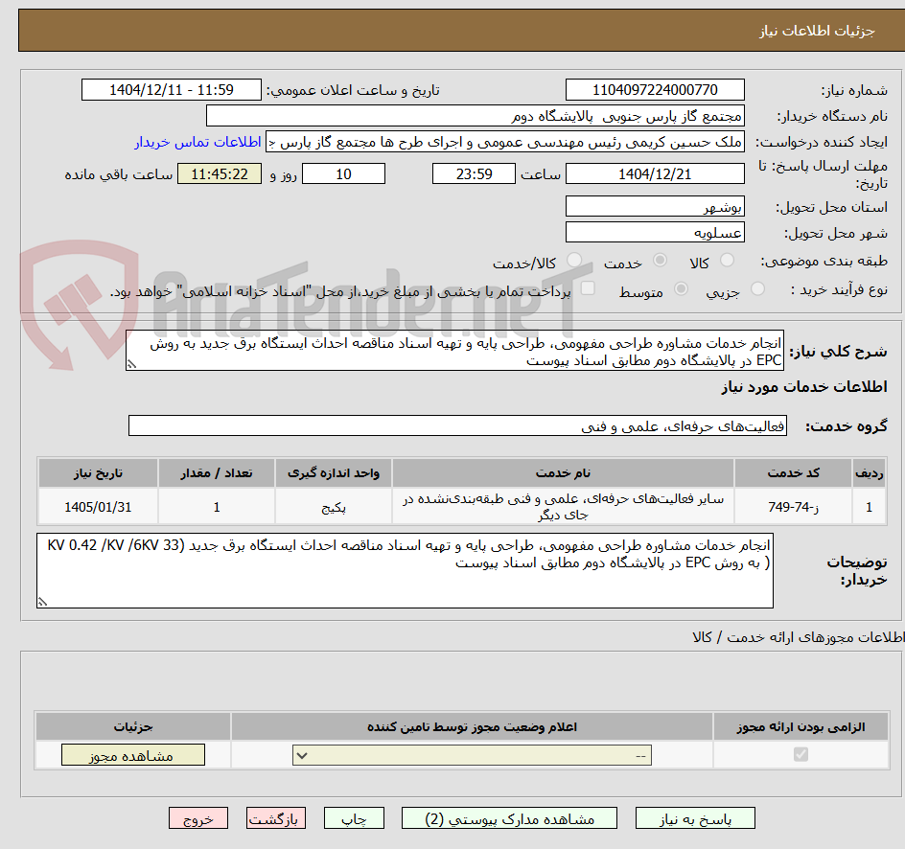Viewport: 905px width, 849px height.
Task: Click the واحد اندازه گیری column header
Action: point(334,473)
